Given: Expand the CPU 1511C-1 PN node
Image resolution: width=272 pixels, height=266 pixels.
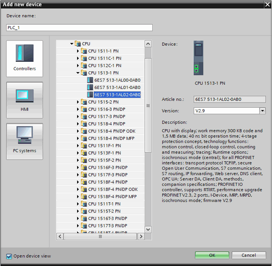Looking at the screenshot, I should 78,58.
